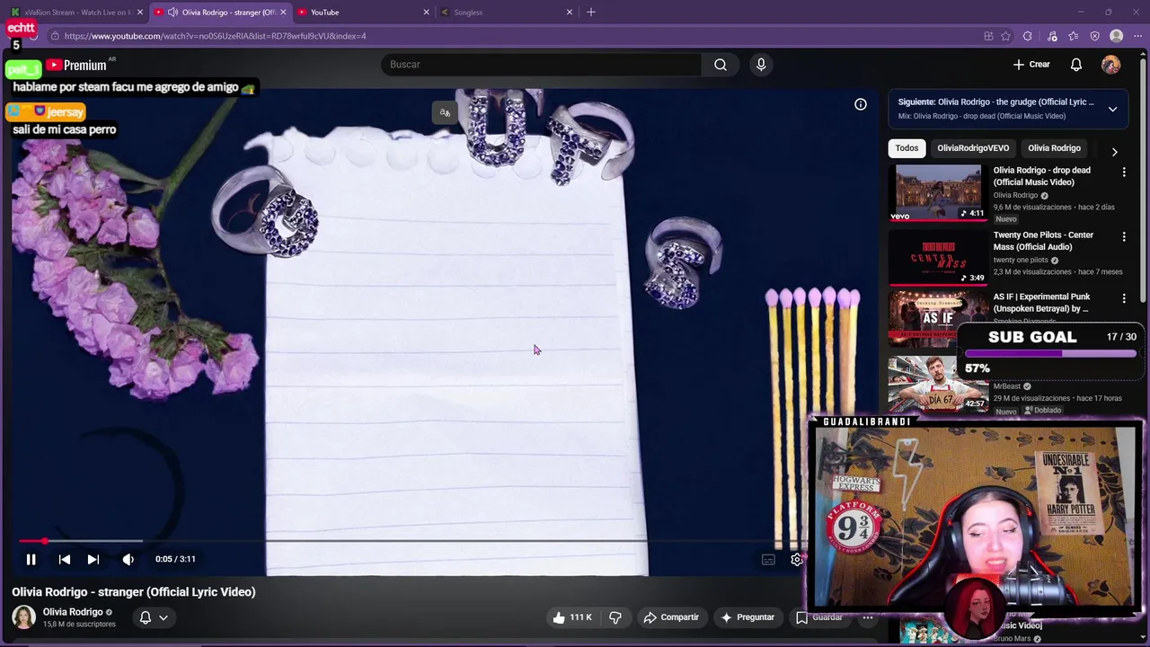Switch to the YouTube browser tab
Viewport: 1150px width, 647px height.
364,13
